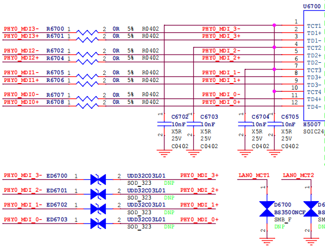Screen dimensions: 325x247
Task: Select the junction dot at TCT4 pin 10
Action: [274, 91]
